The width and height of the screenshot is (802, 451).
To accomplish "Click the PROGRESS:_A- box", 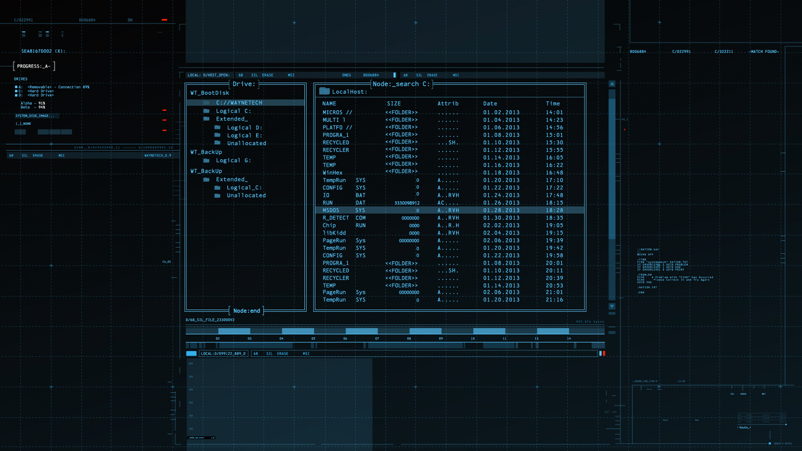I will 34,66.
